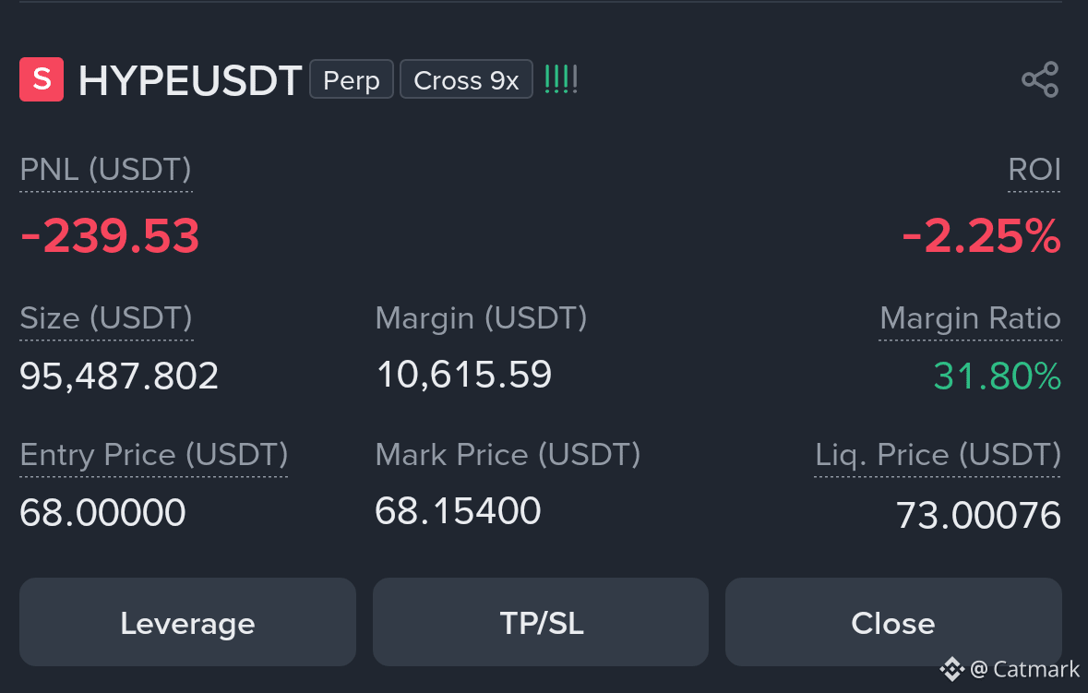Click the 68.15400 mark price value
This screenshot has width=1088, height=693.
[x=458, y=511]
